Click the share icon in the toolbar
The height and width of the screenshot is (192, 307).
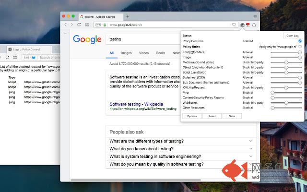[254, 24]
